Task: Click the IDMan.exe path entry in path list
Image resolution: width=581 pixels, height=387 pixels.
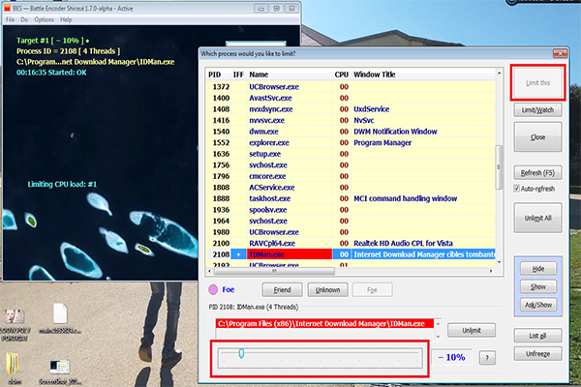Action: [x=325, y=324]
